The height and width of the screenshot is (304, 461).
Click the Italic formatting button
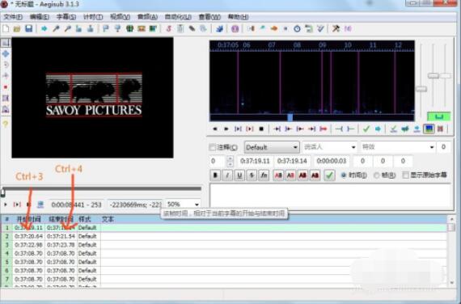pyautogui.click(x=227, y=175)
